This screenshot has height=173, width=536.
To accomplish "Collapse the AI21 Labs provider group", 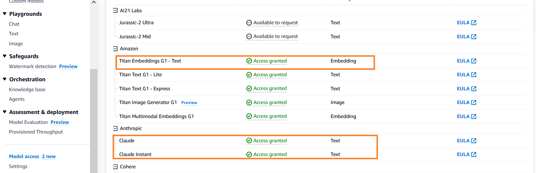I will click(x=115, y=11).
